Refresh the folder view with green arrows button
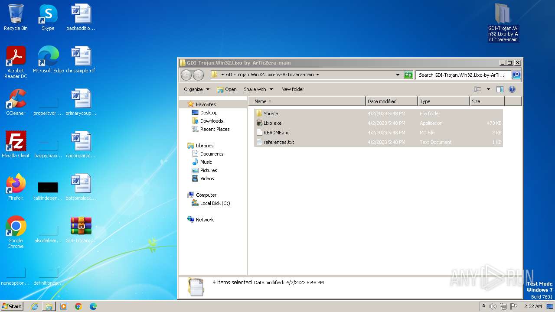The height and width of the screenshot is (312, 555). click(408, 75)
